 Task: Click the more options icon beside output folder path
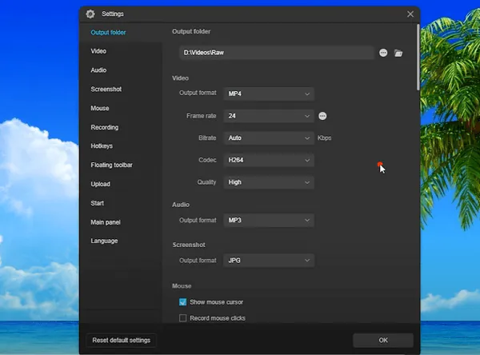click(x=383, y=53)
